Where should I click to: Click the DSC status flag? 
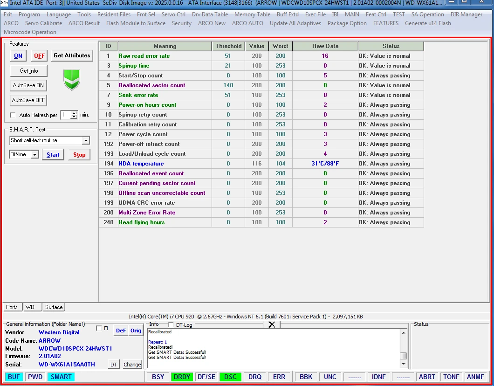pyautogui.click(x=230, y=377)
